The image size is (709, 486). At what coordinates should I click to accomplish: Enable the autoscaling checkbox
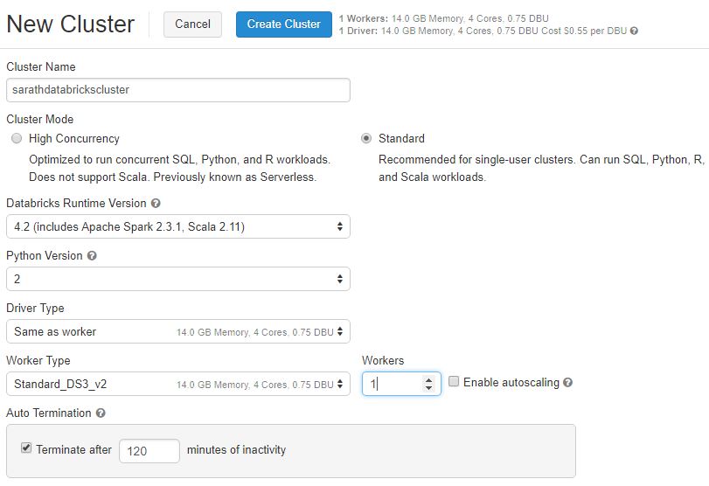click(454, 382)
